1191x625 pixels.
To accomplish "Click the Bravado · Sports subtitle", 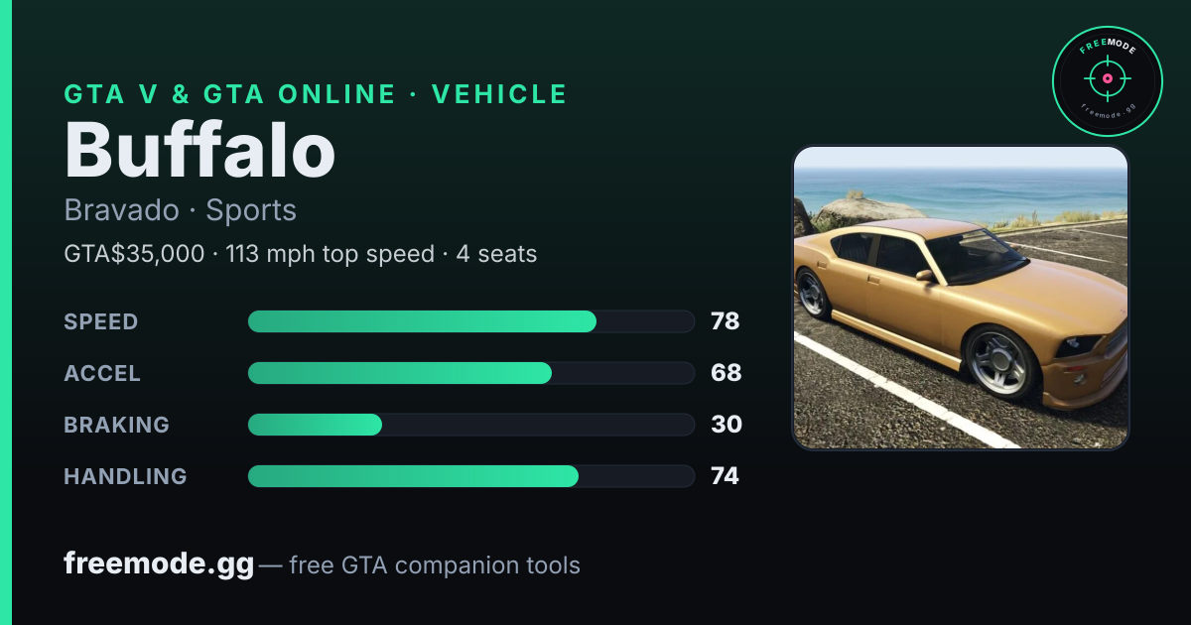I will [180, 210].
